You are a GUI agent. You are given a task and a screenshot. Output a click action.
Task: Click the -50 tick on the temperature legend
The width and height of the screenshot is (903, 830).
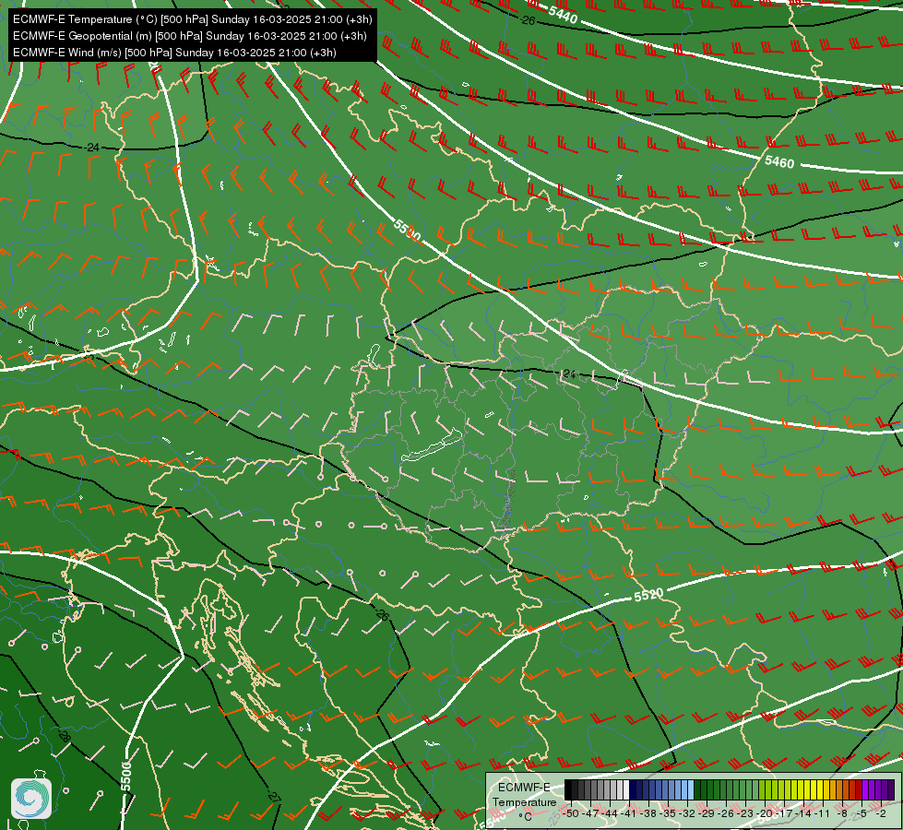pos(571,813)
